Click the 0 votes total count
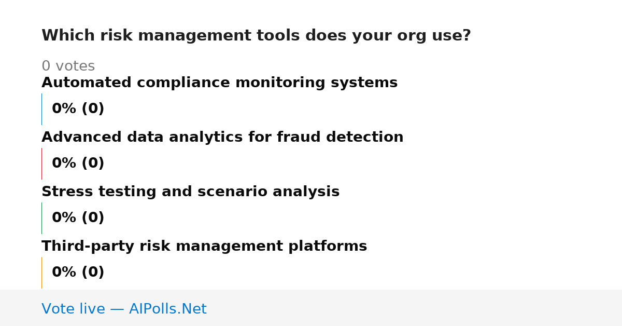 tap(68, 66)
